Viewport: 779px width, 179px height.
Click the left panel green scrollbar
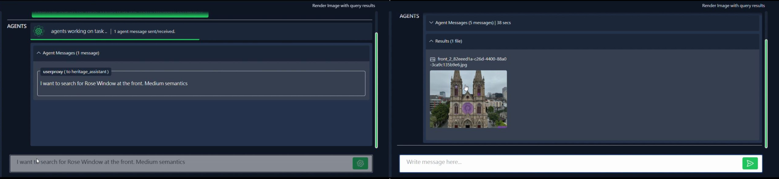[376, 90]
